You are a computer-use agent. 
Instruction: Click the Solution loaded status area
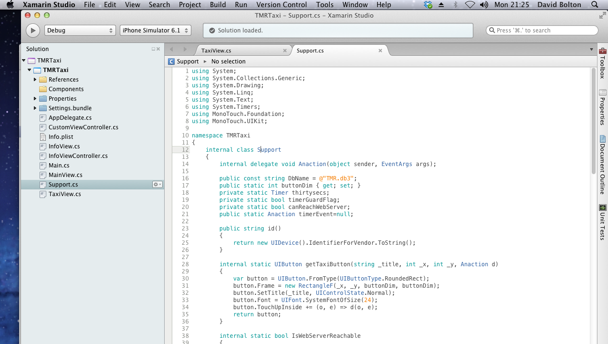pyautogui.click(x=338, y=31)
